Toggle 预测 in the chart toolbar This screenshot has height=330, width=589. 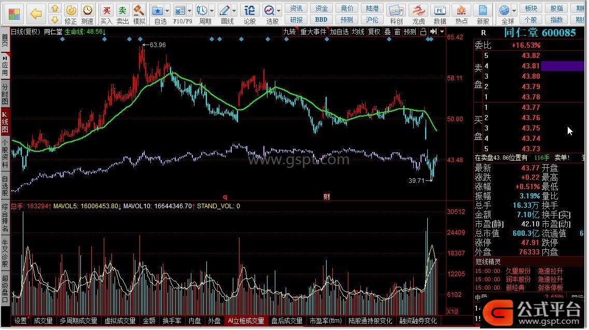(x=410, y=32)
